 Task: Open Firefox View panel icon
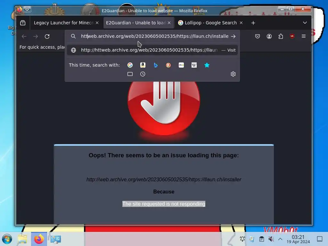pyautogui.click(x=23, y=23)
